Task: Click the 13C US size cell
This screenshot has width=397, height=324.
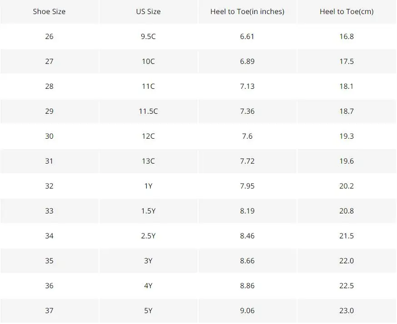Action: [148, 161]
